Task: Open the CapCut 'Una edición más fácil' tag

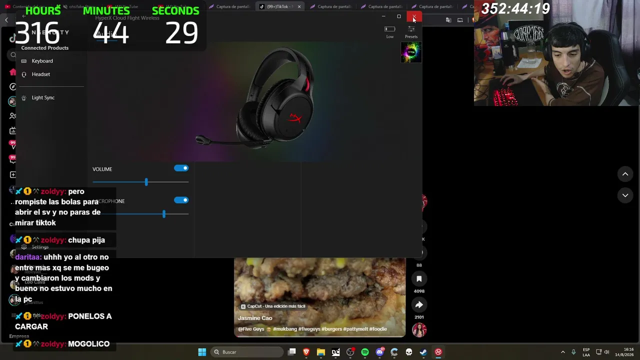Action: [x=273, y=306]
